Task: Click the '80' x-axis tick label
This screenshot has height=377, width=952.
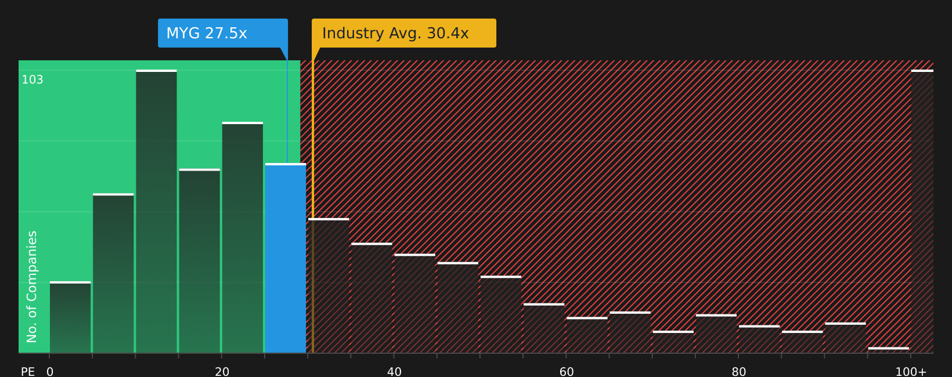Action: tap(739, 372)
